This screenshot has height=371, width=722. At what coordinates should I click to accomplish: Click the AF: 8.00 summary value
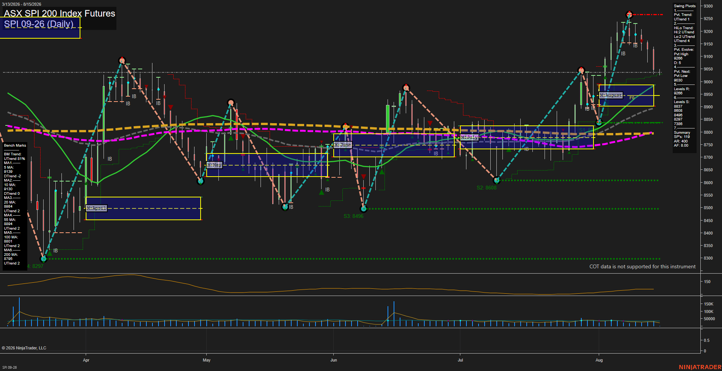pyautogui.click(x=681, y=146)
